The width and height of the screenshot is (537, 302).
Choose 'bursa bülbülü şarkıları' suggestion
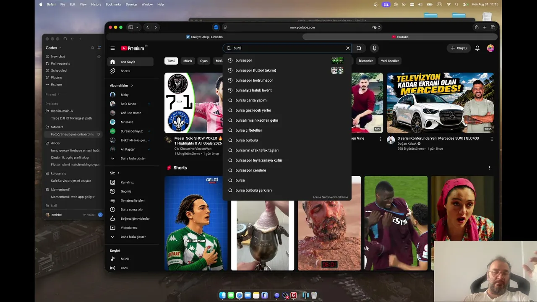point(287,190)
